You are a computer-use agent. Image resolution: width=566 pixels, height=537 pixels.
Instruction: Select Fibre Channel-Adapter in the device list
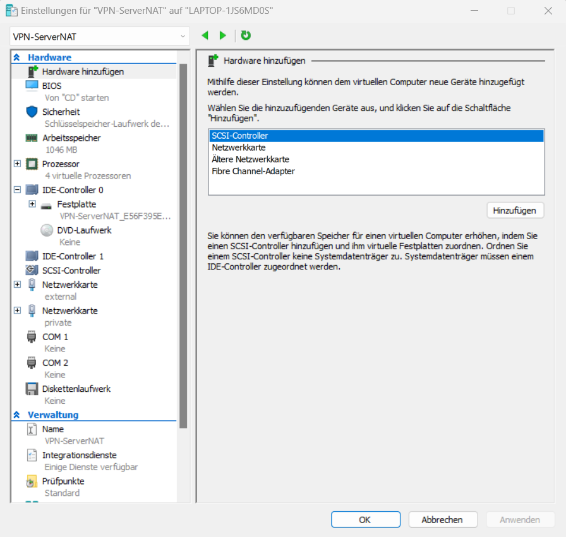376,171
